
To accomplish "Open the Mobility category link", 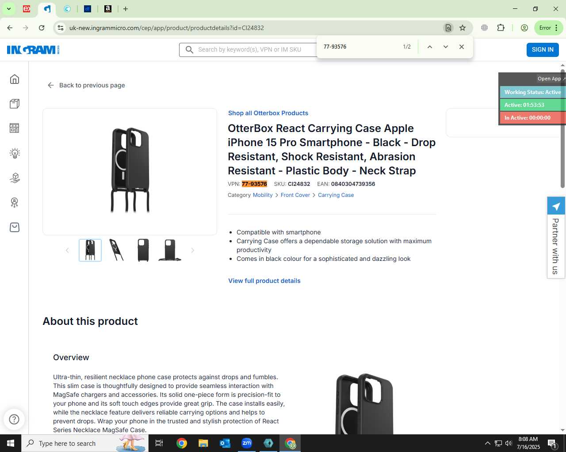I will point(263,195).
